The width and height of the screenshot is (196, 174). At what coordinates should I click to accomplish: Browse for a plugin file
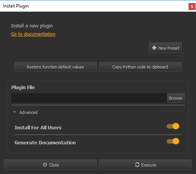click(176, 98)
